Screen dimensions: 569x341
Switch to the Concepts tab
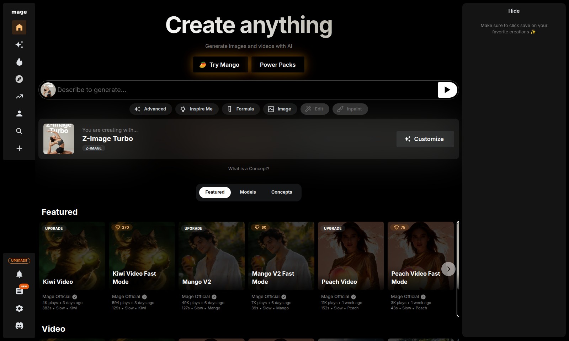pos(282,192)
